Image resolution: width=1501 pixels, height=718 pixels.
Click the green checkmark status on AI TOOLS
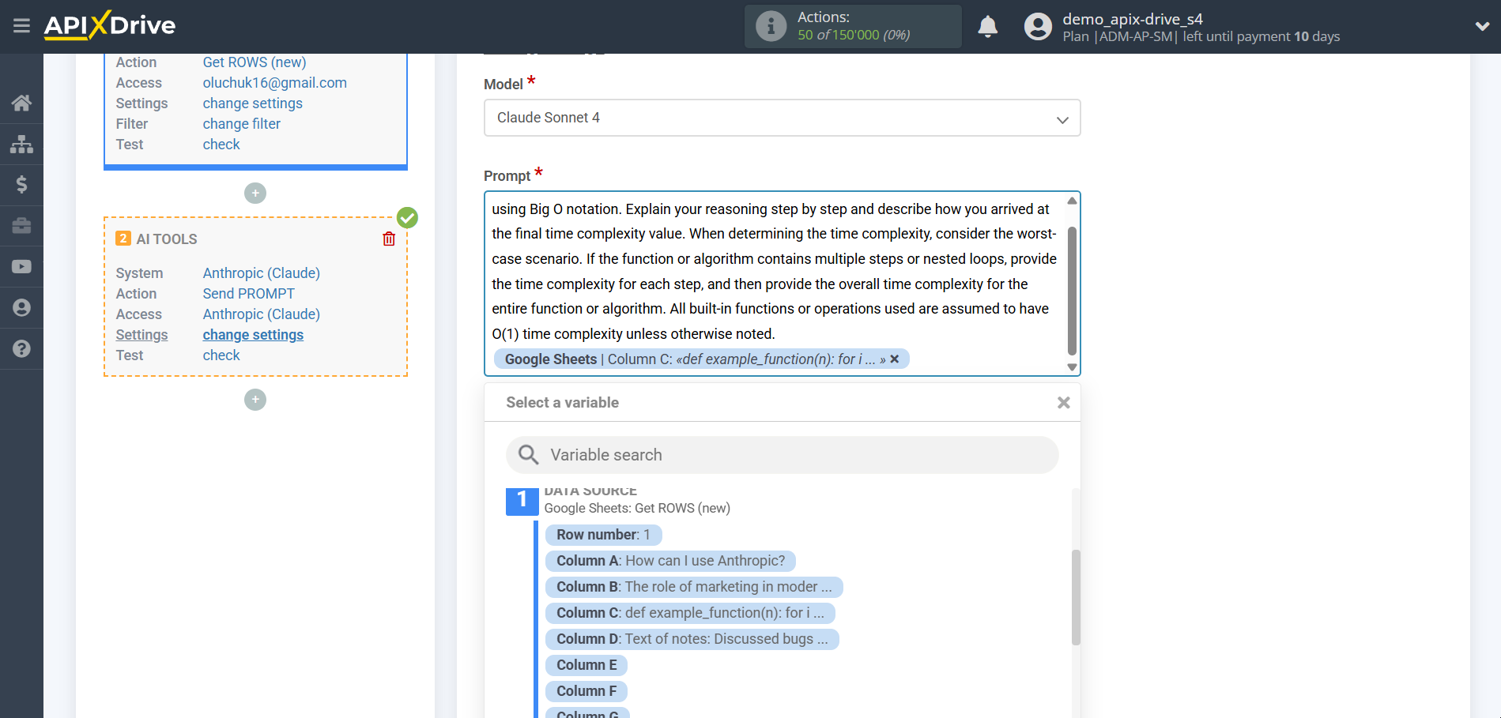point(407,217)
